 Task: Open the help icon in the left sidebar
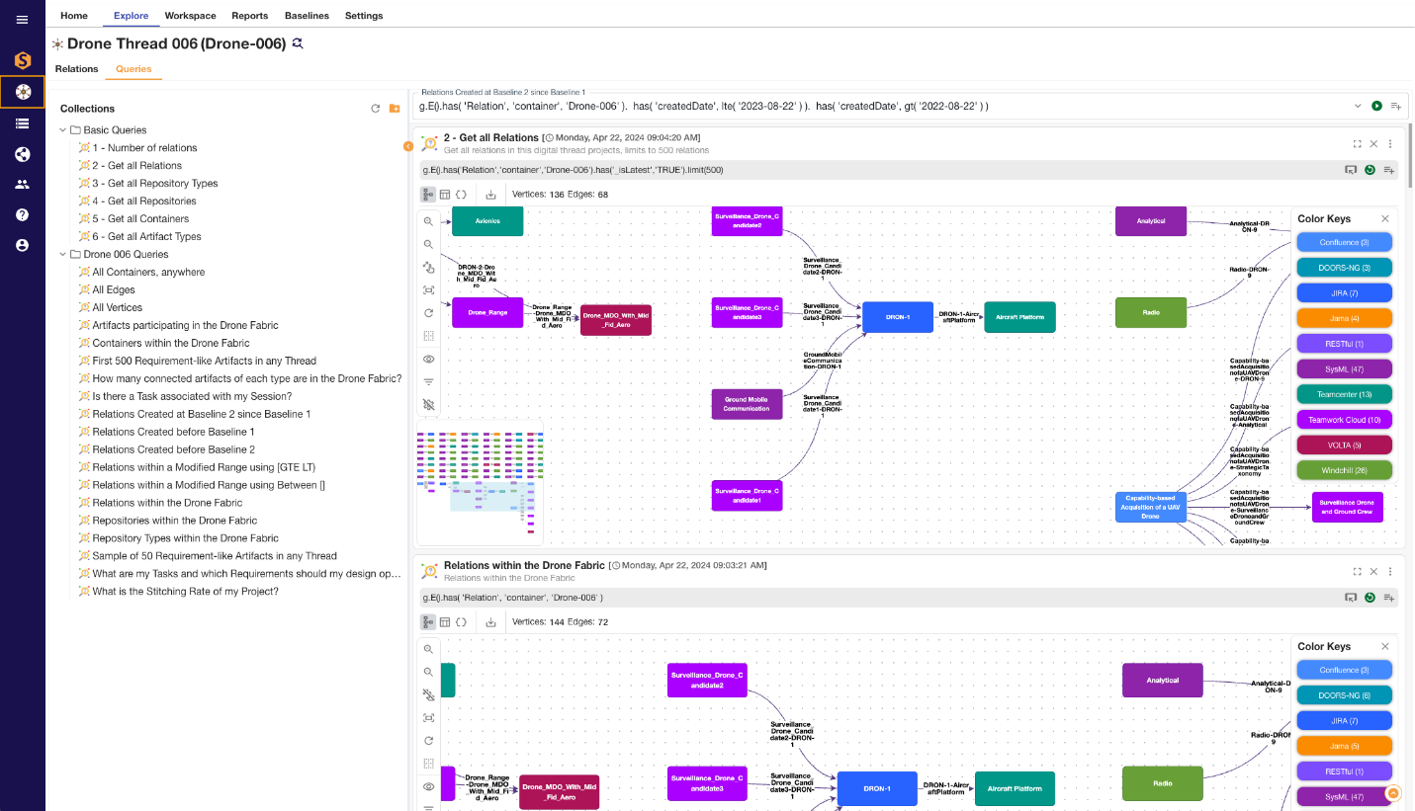point(22,214)
